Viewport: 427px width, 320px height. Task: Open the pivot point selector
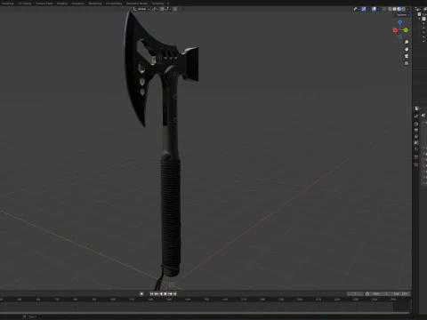[155, 9]
